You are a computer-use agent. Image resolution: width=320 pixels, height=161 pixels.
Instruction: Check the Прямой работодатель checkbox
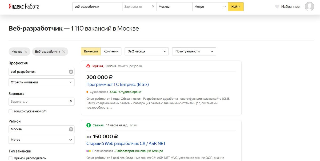tap(11, 158)
